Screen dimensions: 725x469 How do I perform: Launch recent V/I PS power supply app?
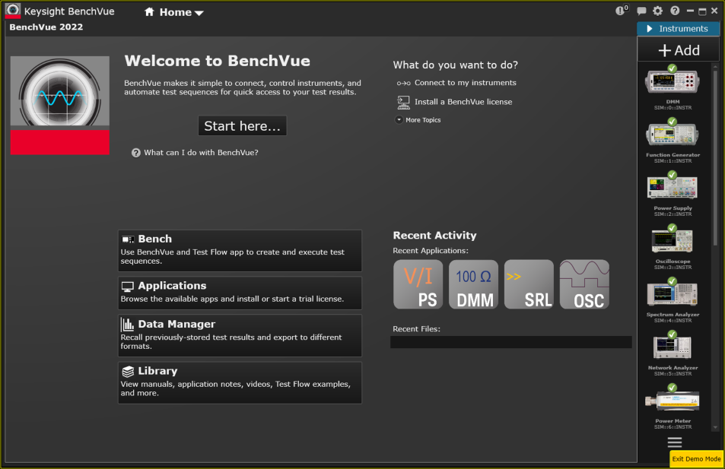point(418,284)
